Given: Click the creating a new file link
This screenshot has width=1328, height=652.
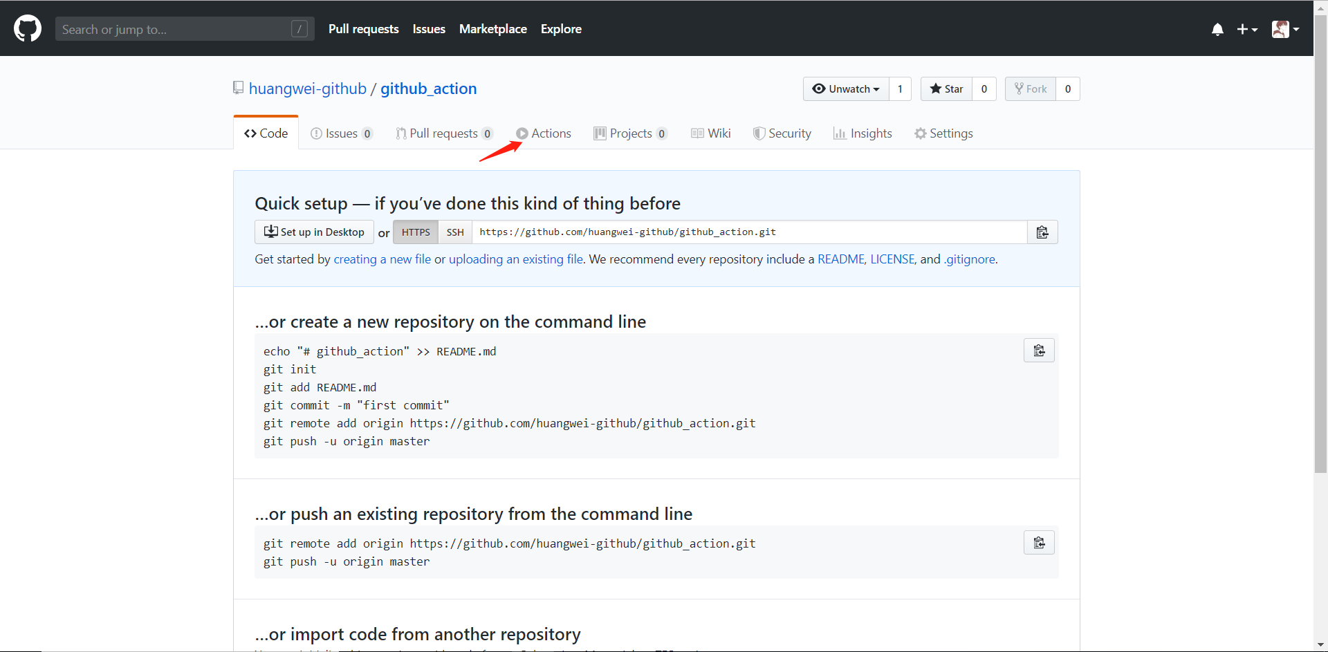Looking at the screenshot, I should (x=381, y=259).
